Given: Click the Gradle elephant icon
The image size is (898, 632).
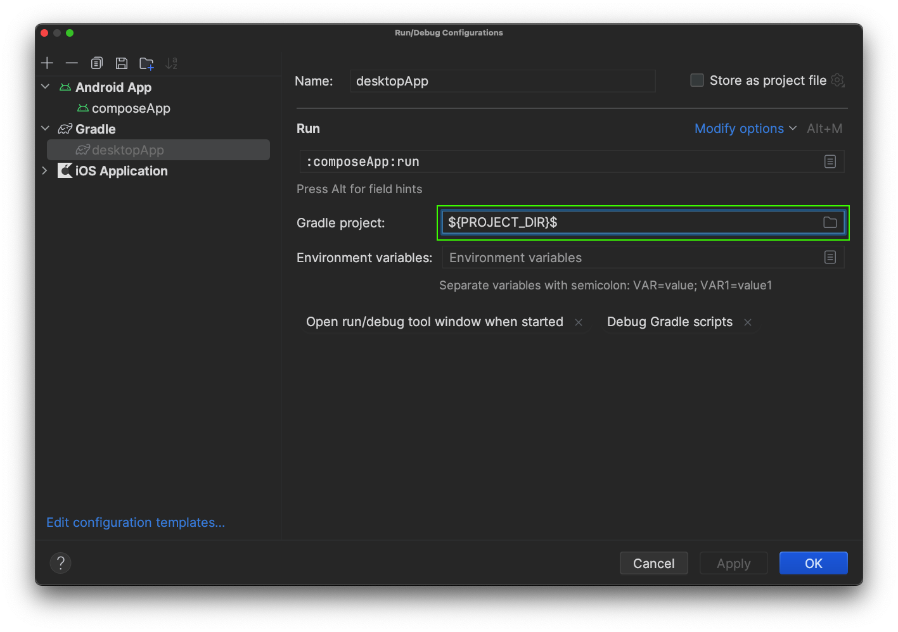Looking at the screenshot, I should tap(65, 129).
